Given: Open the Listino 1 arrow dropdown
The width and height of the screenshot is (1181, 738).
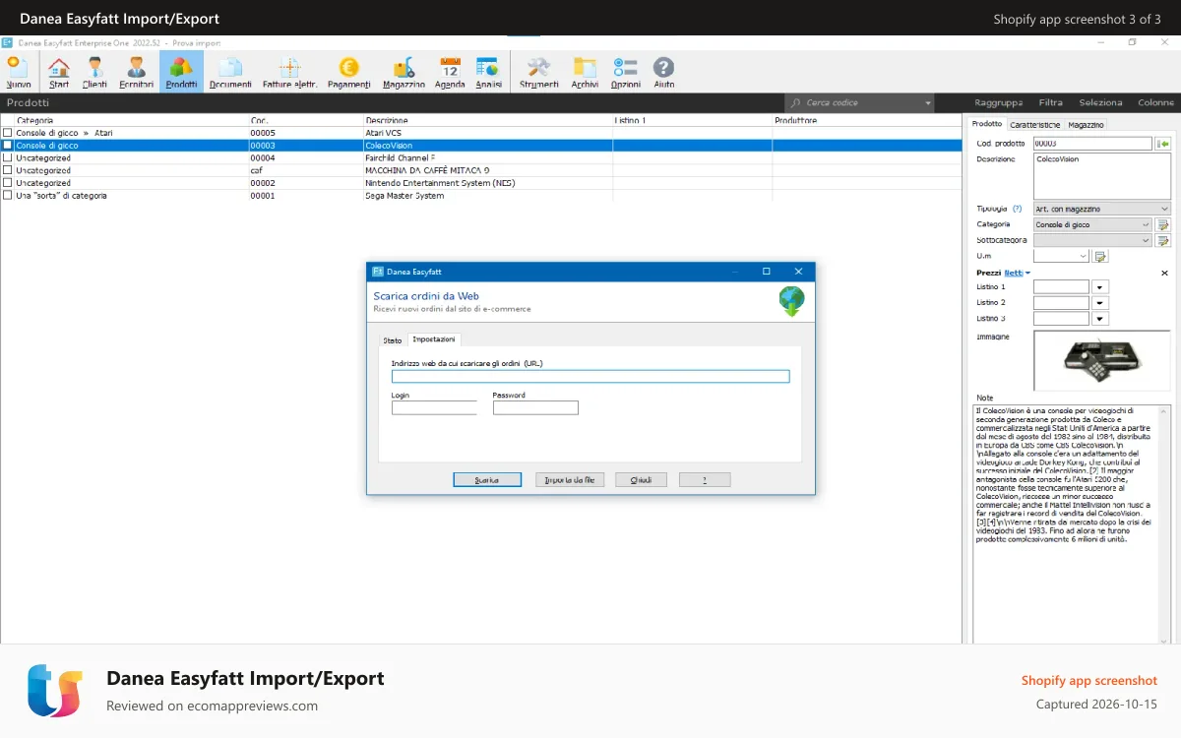Looking at the screenshot, I should (1100, 287).
